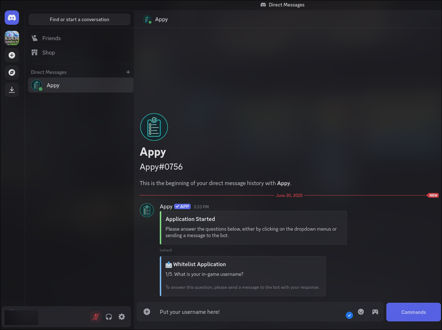Viewport: 442px width, 330px height.
Task: Select the Appy direct message conversation
Action: 81,85
